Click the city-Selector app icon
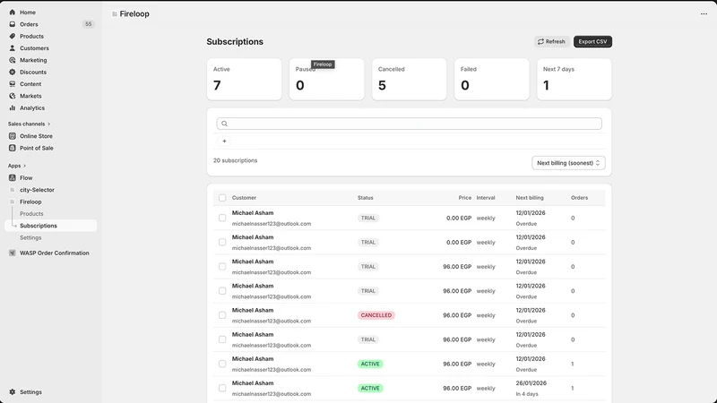The width and height of the screenshot is (717, 403). click(x=13, y=190)
